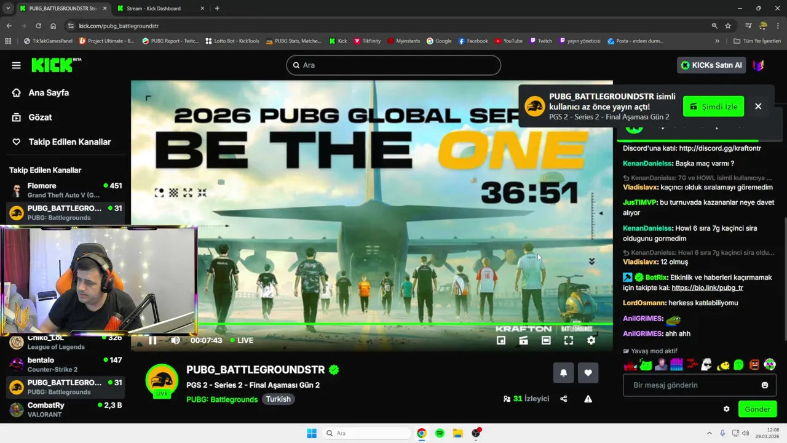Open the bio.link/pubg_tr link in chat

[x=707, y=288]
